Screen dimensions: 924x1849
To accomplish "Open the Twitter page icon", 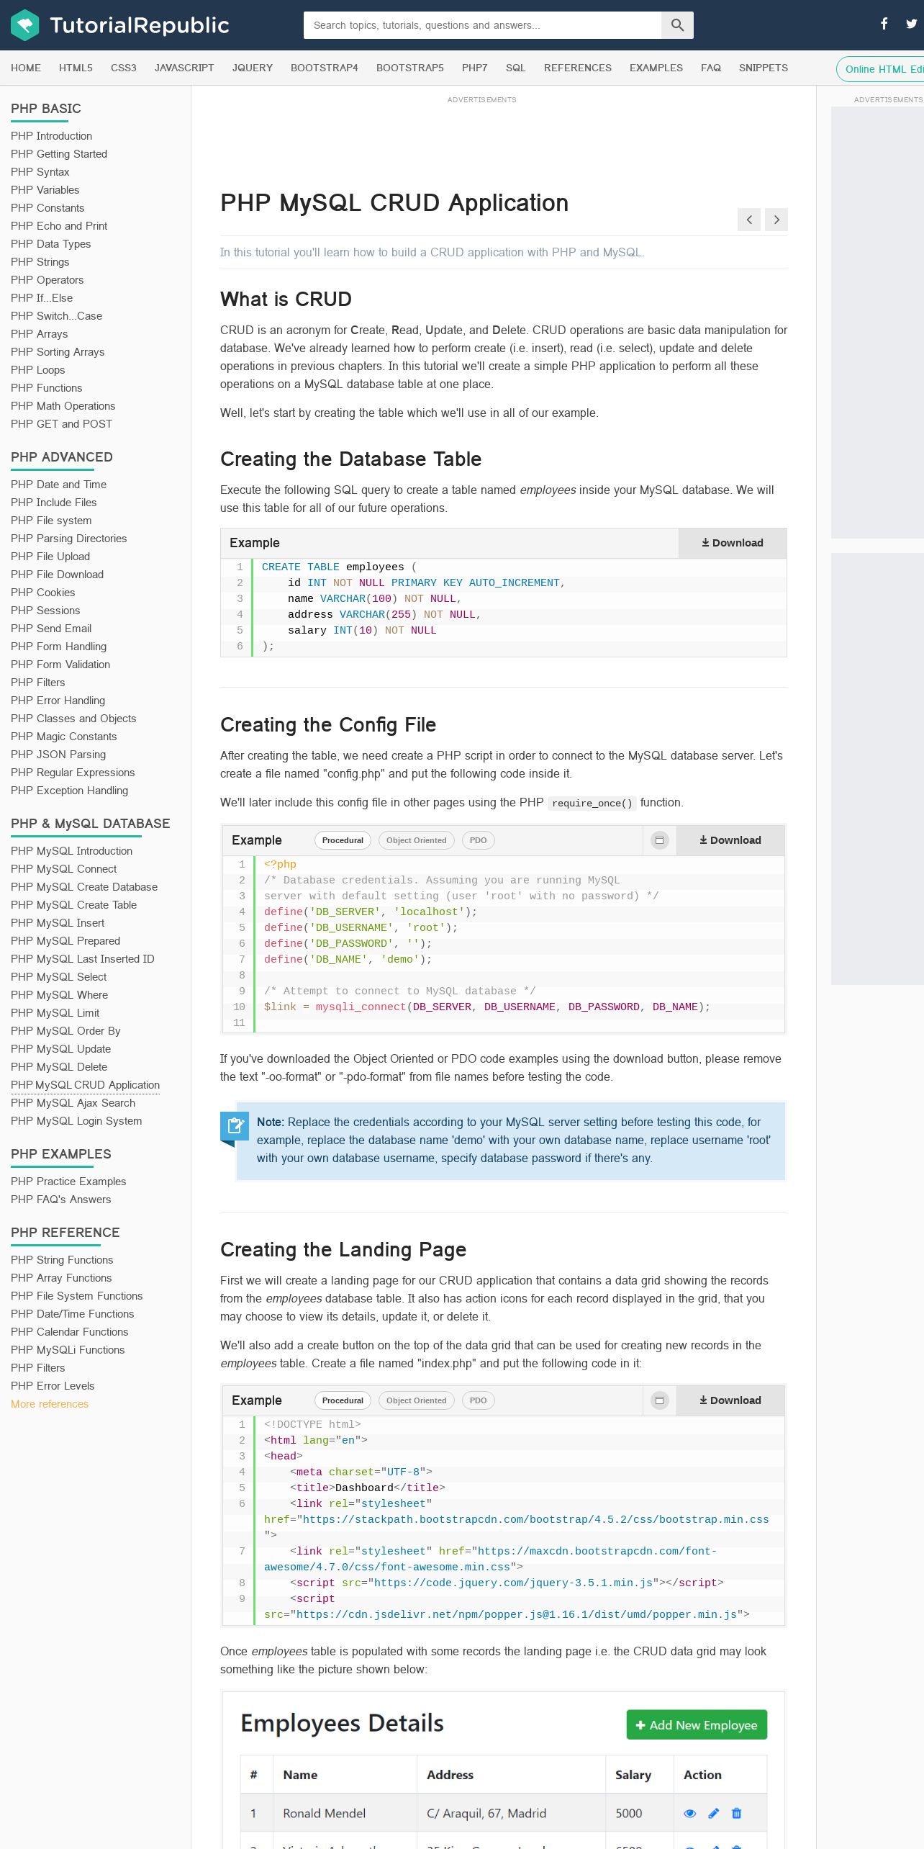I will click(911, 24).
